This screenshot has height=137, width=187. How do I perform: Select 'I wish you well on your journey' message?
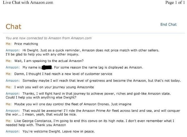tap(54, 87)
